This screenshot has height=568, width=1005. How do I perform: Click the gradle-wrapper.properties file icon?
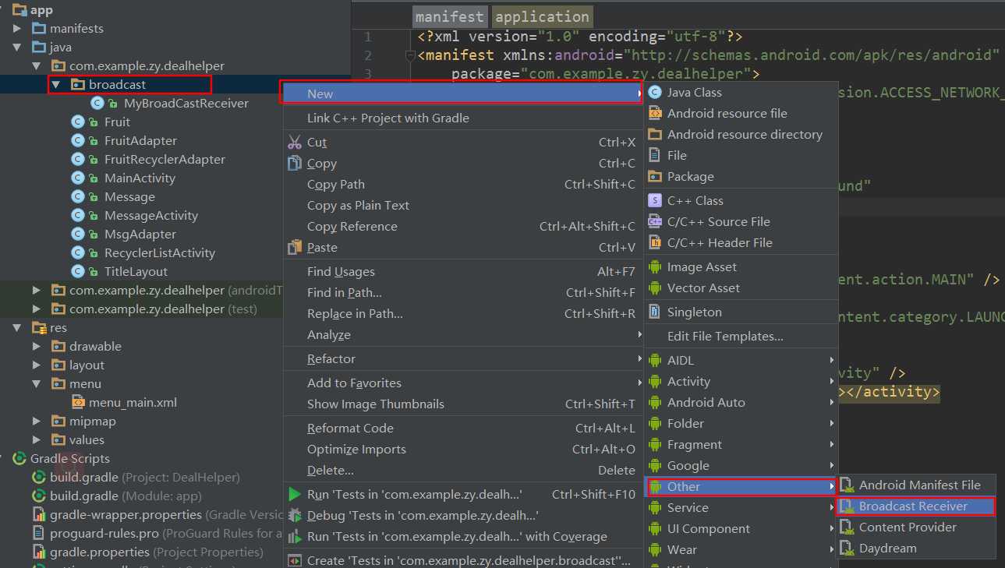(39, 514)
